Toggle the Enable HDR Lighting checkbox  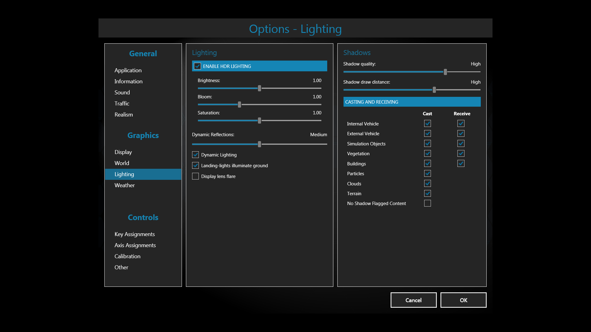tap(197, 66)
